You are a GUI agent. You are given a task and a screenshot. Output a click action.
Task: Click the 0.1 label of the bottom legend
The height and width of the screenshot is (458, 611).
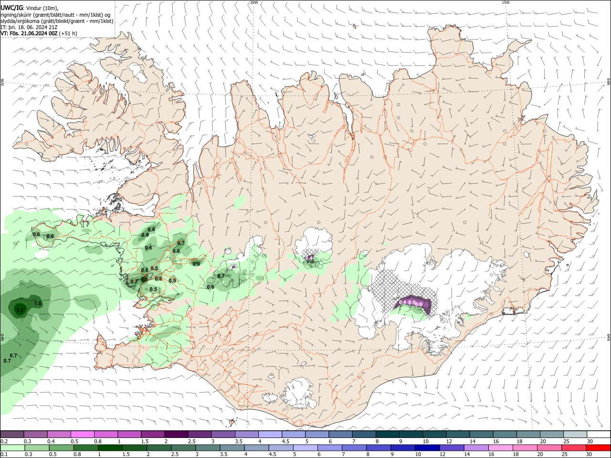[x=4, y=454]
